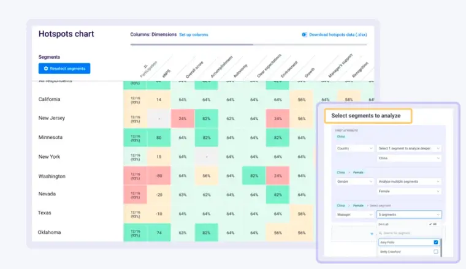466x269 pixels.
Task: Toggle the All segments checkmark option
Action: (x=434, y=224)
